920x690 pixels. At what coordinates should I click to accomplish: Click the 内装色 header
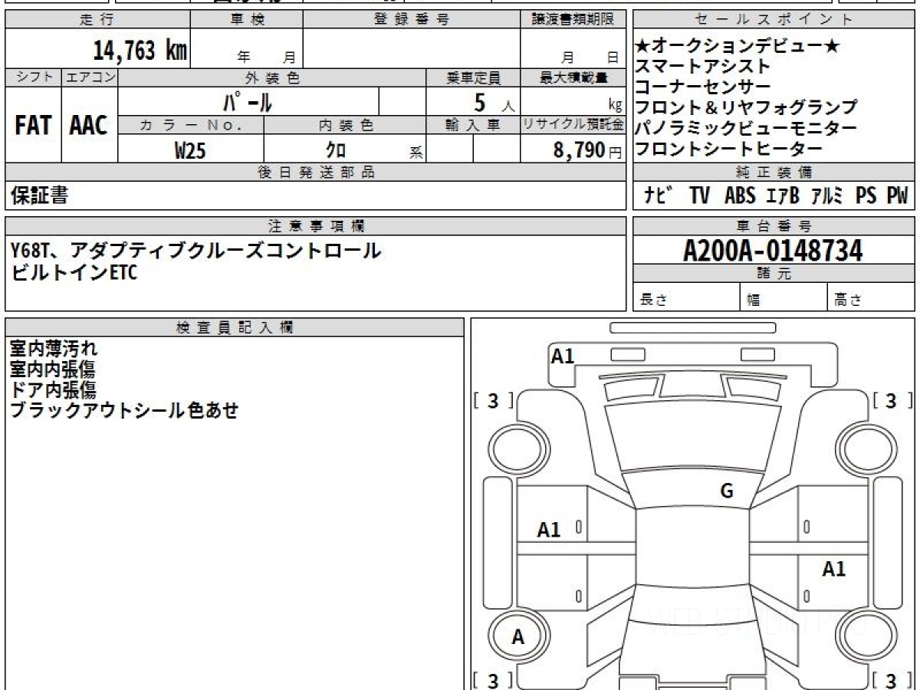pos(345,125)
